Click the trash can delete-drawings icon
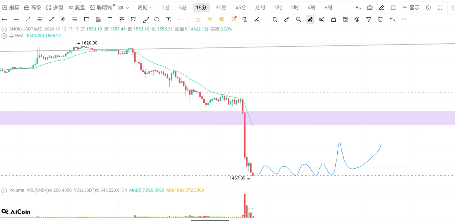455x221 pixels. point(380,20)
